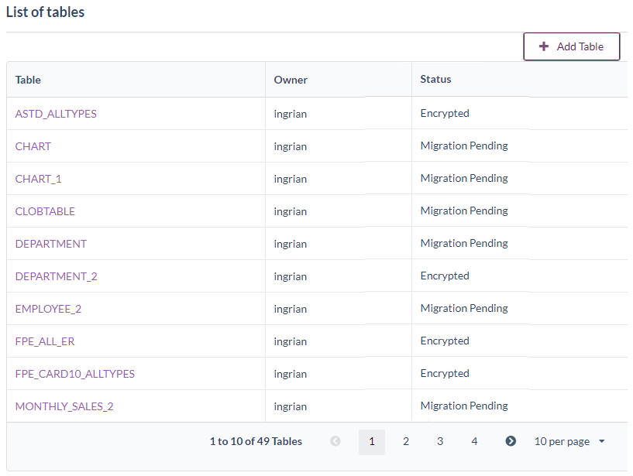Open the EMPLOYEE_2 table
633x476 pixels.
[48, 309]
